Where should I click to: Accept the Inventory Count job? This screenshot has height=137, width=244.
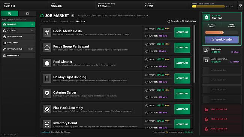coord(182,124)
